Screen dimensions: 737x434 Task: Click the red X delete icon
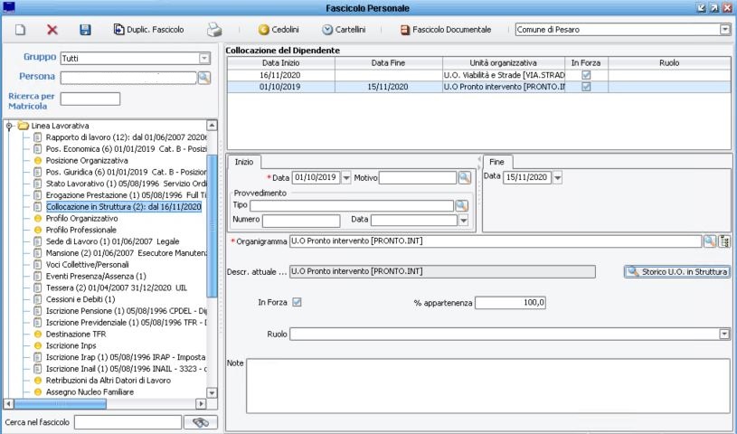pos(52,30)
